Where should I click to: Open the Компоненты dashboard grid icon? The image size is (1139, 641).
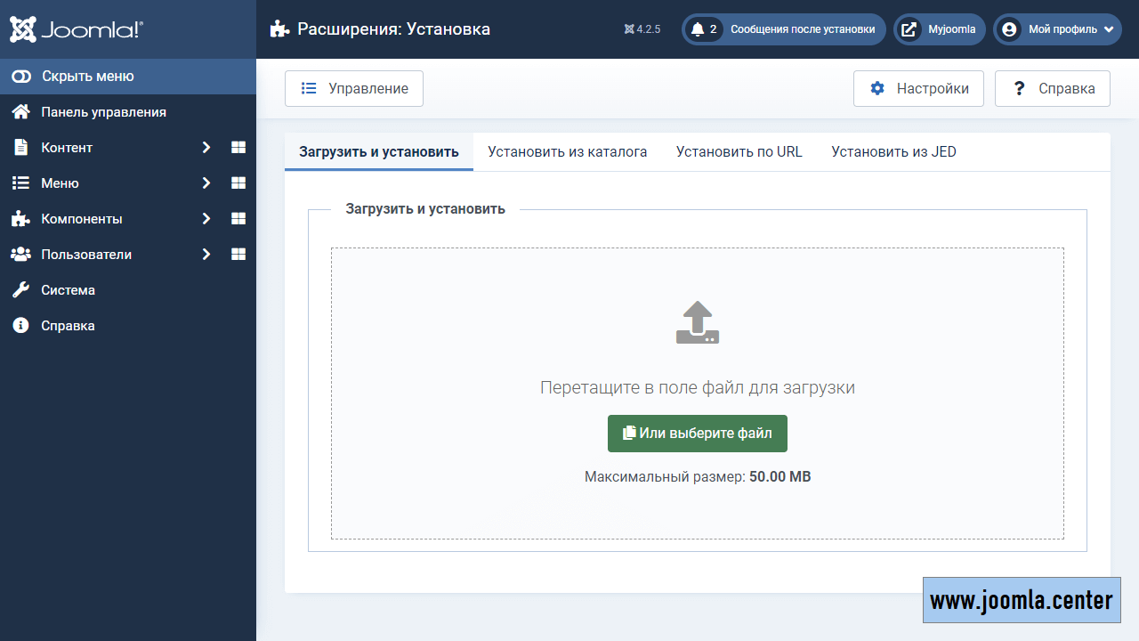coord(238,219)
